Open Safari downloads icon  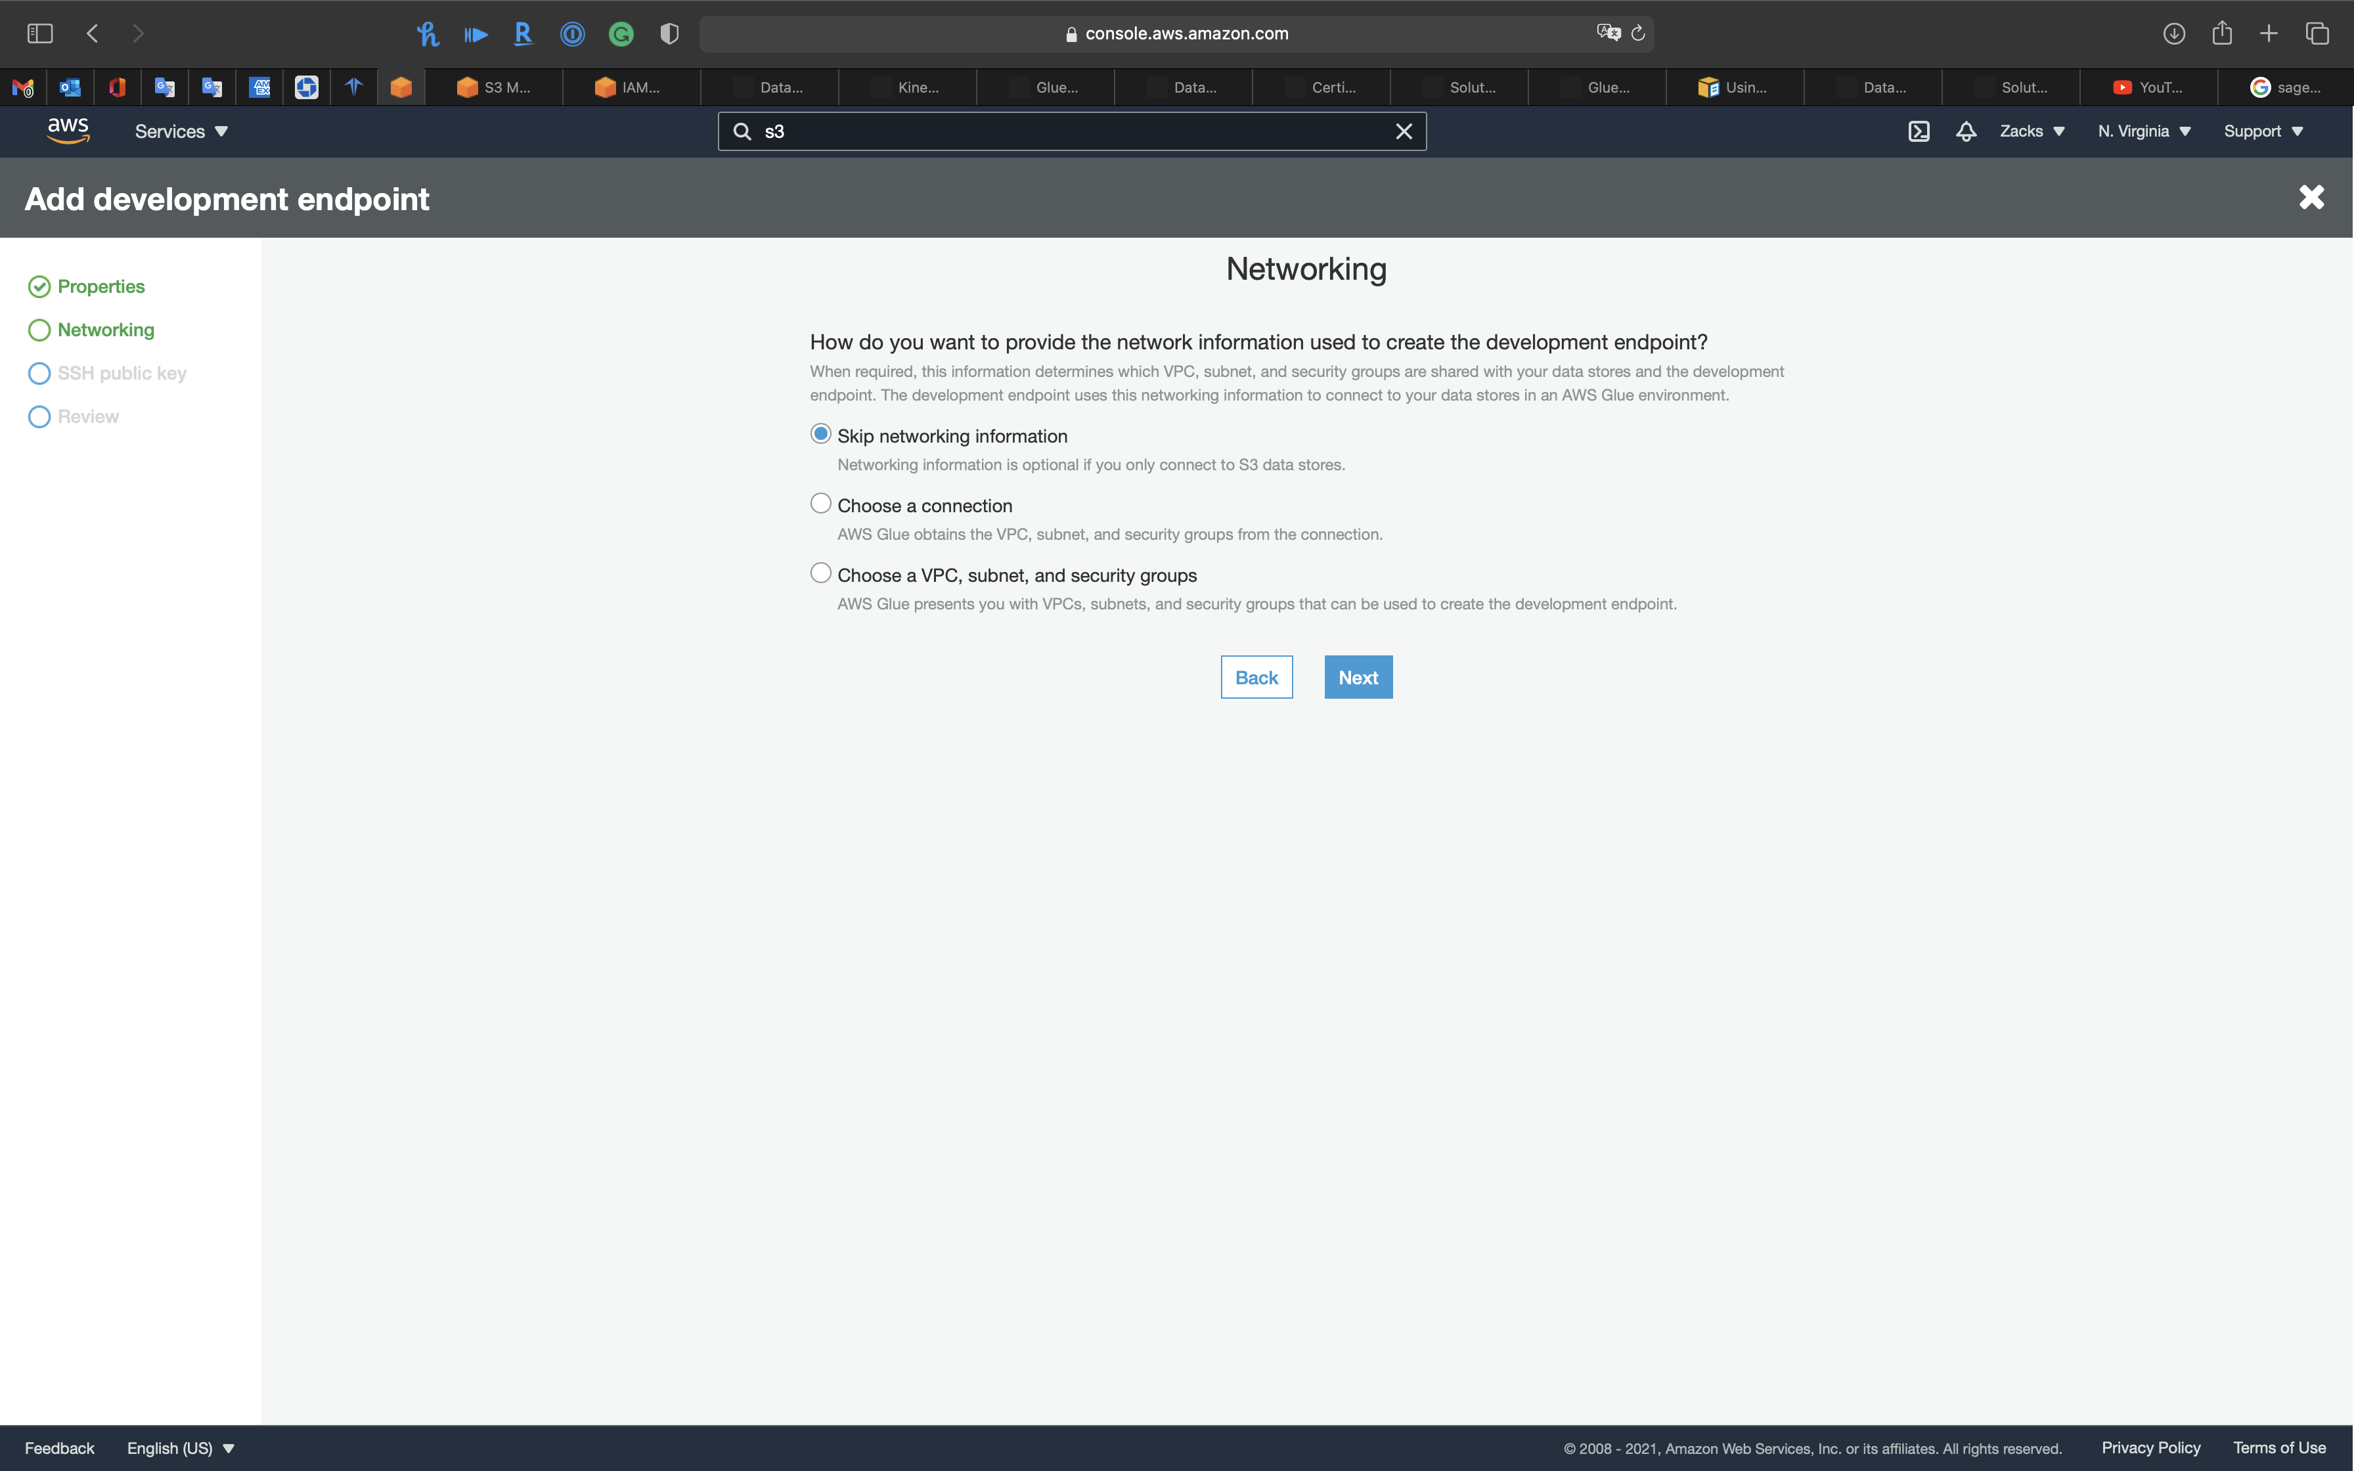2174,34
